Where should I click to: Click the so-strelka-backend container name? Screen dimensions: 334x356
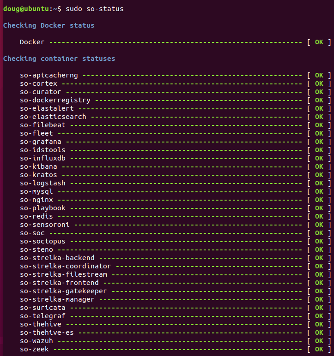click(57, 258)
